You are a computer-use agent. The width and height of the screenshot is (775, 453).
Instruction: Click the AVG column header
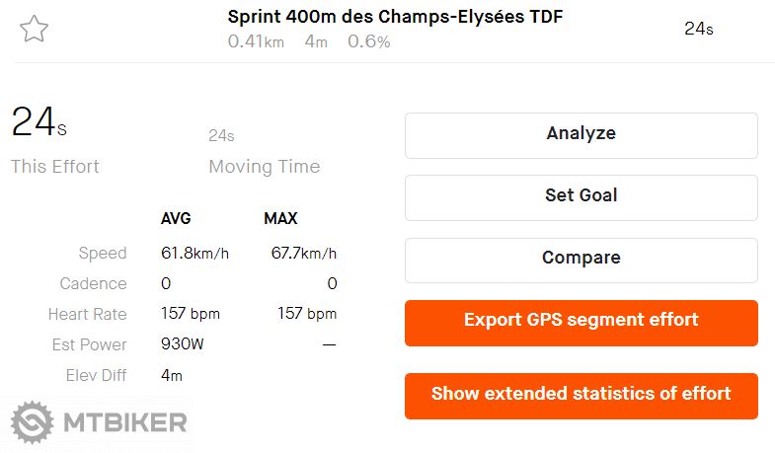[x=176, y=219]
